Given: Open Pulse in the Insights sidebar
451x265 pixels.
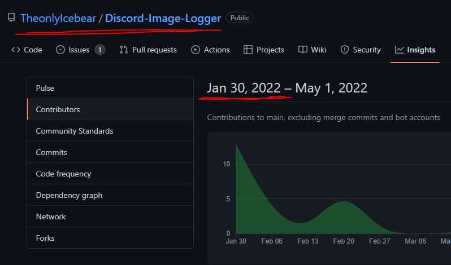Looking at the screenshot, I should [x=110, y=88].
